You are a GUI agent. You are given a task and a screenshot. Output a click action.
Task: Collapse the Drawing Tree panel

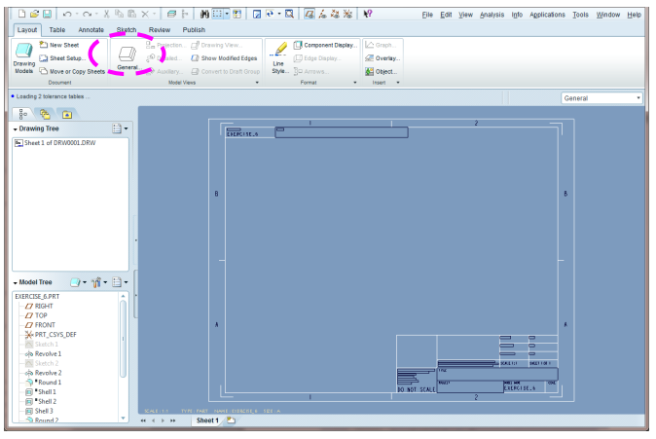point(16,128)
